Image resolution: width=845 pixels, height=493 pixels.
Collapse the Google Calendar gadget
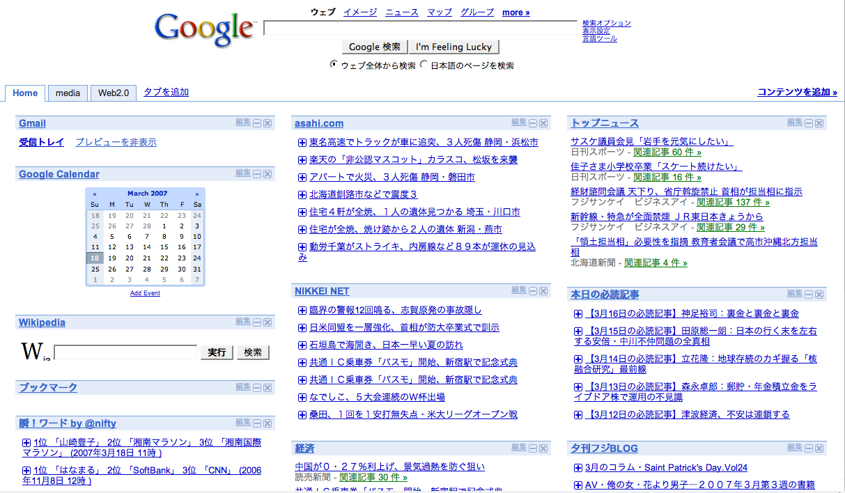pos(257,174)
